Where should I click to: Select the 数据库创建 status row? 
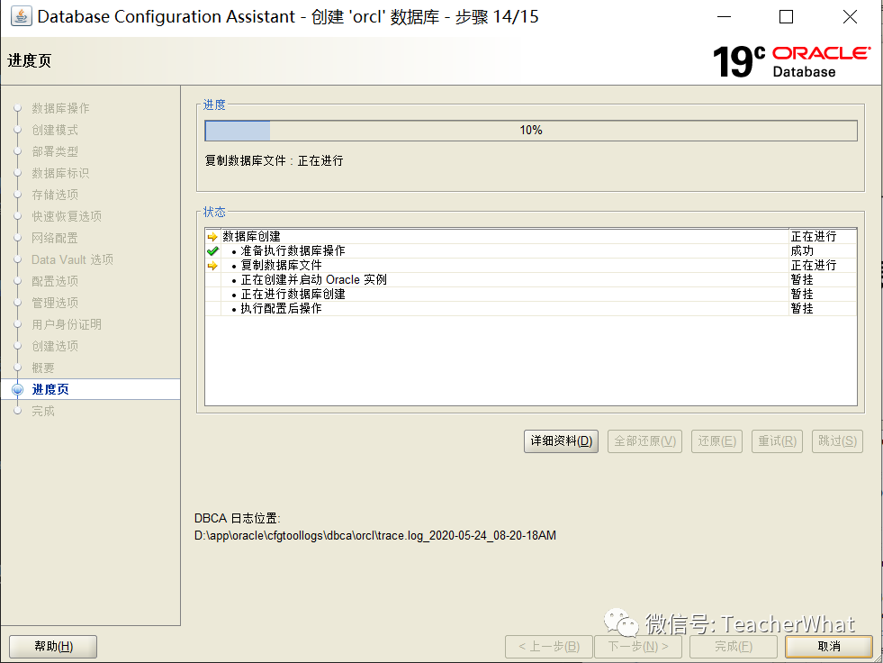(531, 237)
